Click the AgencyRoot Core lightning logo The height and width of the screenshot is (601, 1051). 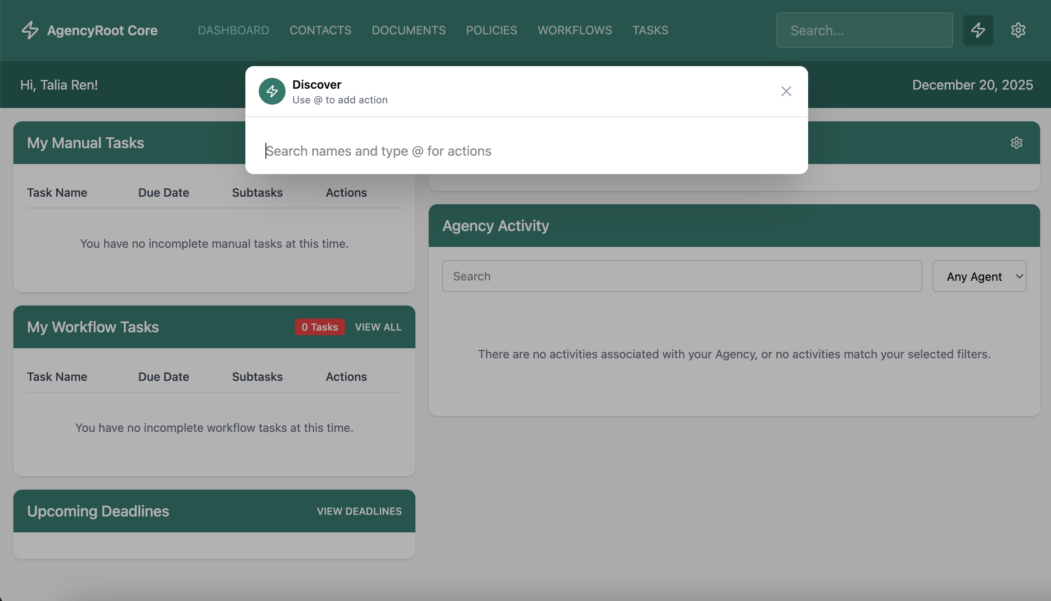(x=30, y=30)
